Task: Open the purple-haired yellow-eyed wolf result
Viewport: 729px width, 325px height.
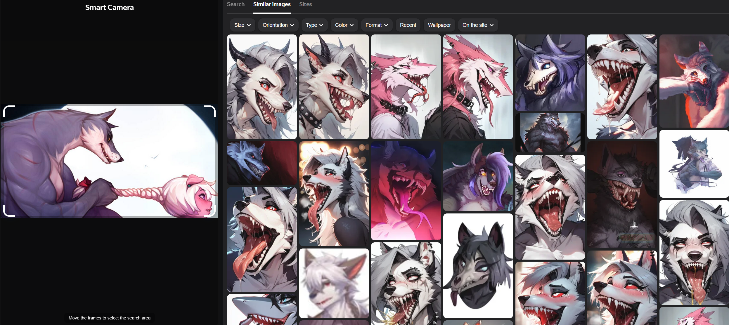Action: coord(478,176)
